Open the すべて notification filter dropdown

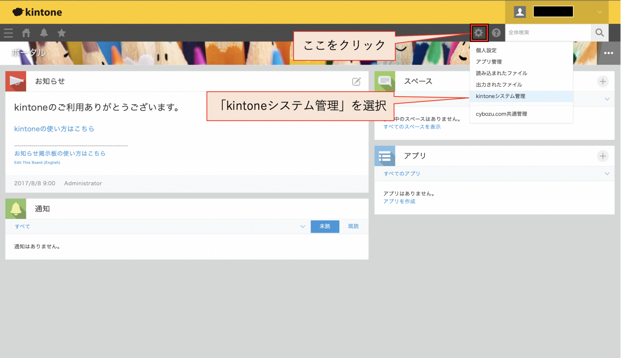click(x=302, y=226)
